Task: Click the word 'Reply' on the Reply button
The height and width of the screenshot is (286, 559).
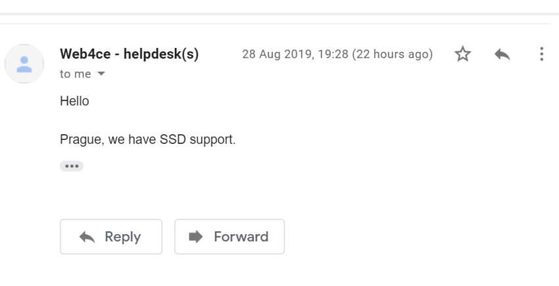Action: click(122, 237)
